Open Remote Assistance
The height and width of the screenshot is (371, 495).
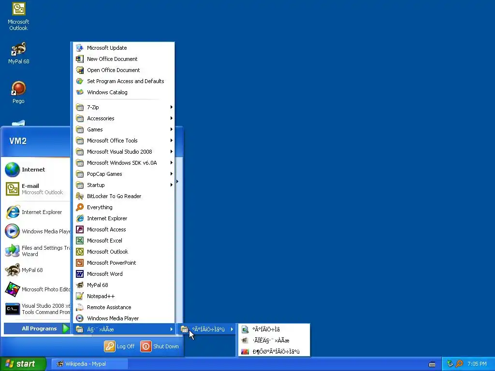[x=124, y=307]
